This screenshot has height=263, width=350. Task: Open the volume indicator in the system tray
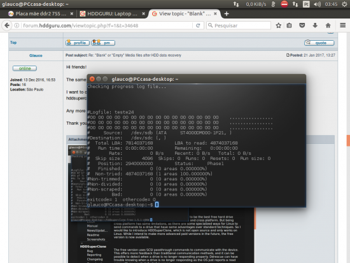click(x=317, y=4)
